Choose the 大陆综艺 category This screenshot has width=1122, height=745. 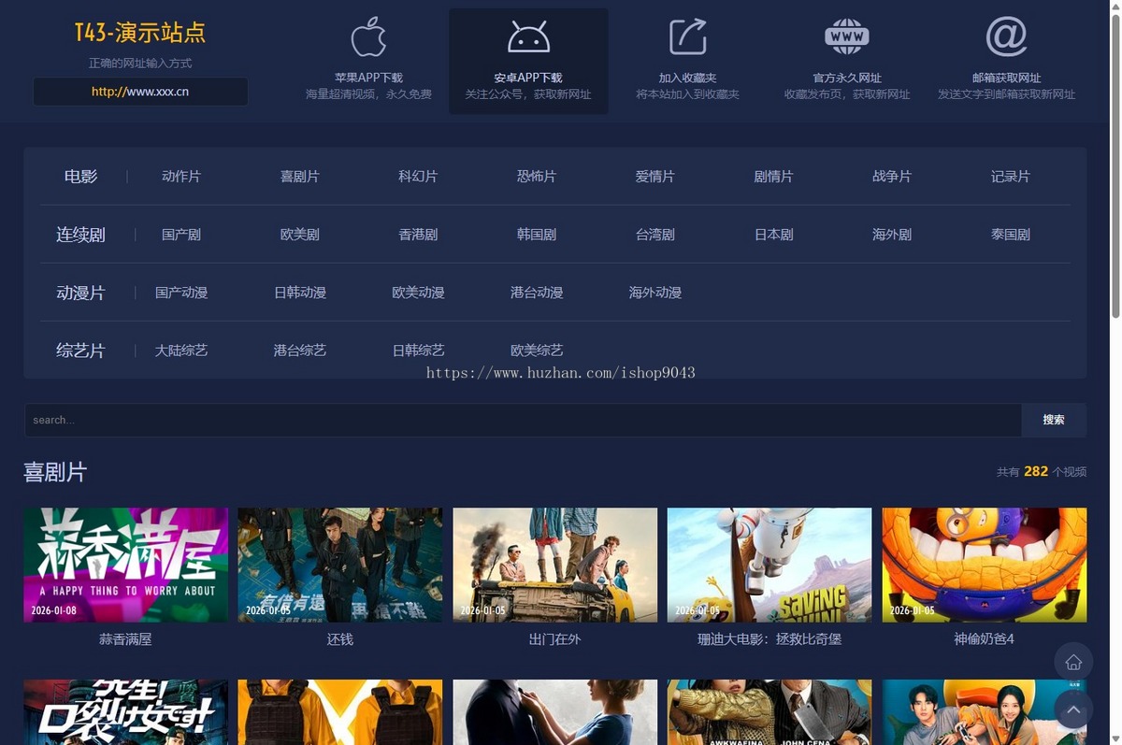[x=181, y=351]
